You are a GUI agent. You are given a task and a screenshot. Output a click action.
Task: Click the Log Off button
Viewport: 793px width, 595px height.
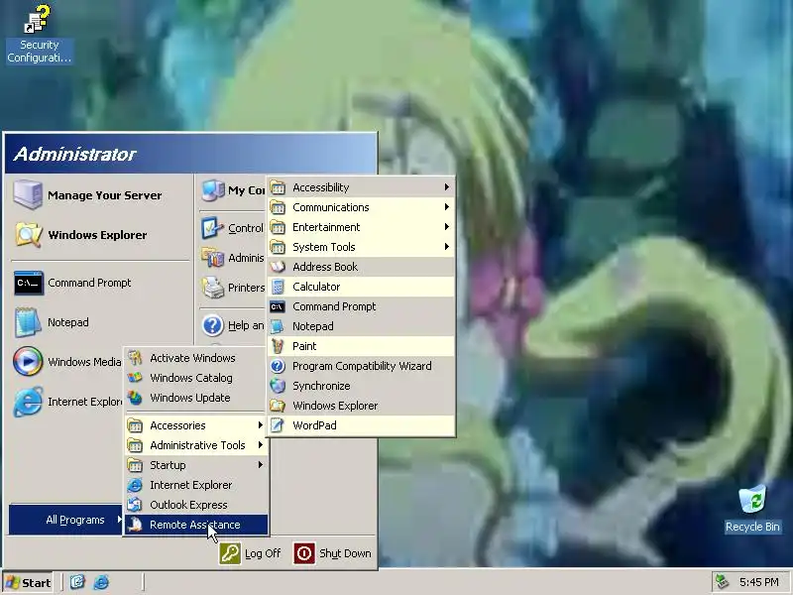(x=251, y=553)
